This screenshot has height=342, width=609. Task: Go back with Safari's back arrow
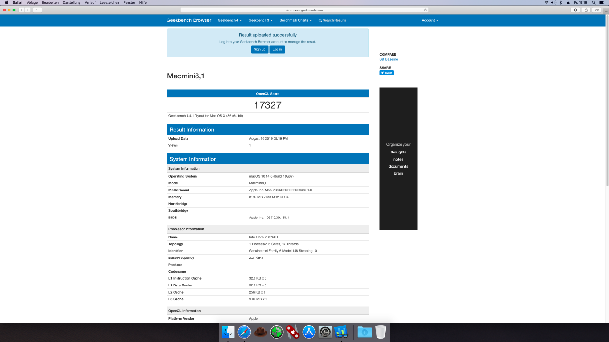[21, 9]
